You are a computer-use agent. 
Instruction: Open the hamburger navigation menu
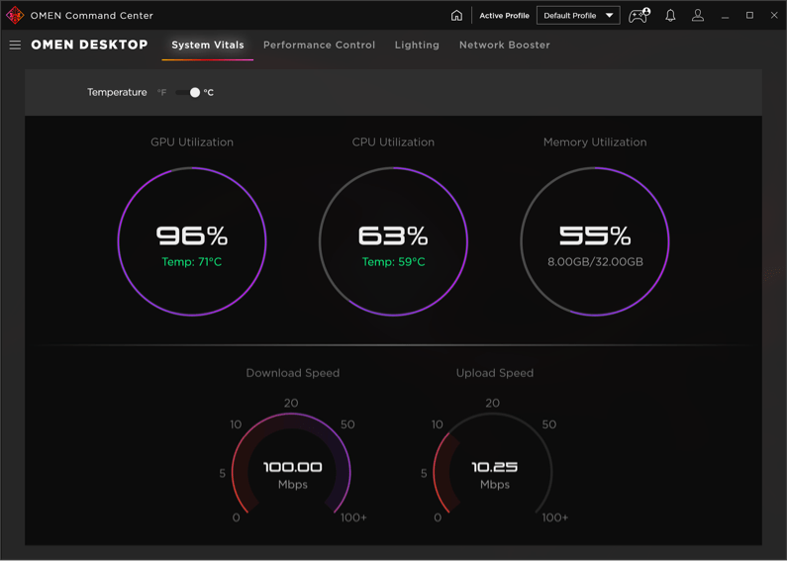tap(15, 46)
